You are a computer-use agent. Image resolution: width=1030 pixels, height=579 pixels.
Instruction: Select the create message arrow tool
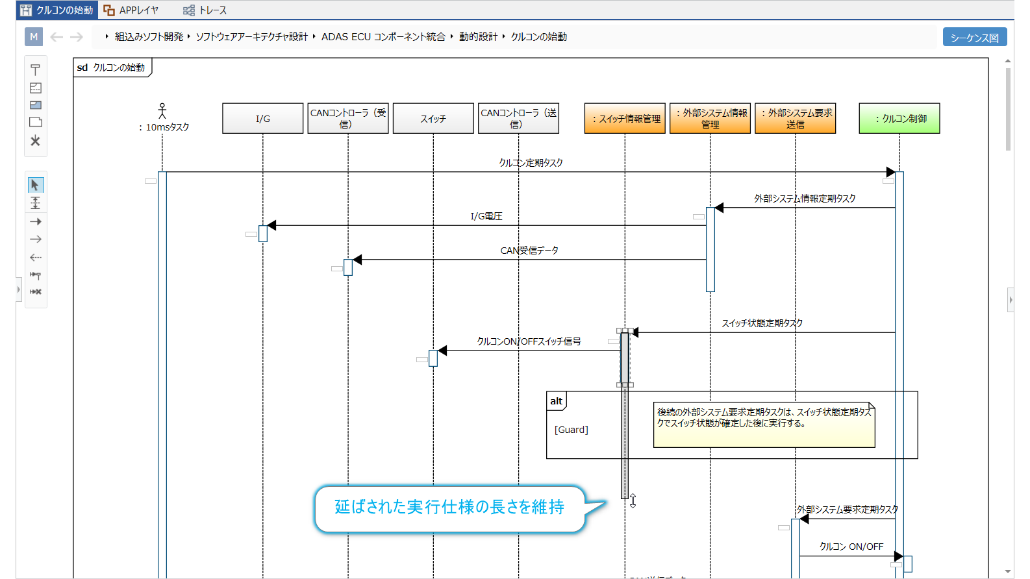(36, 275)
